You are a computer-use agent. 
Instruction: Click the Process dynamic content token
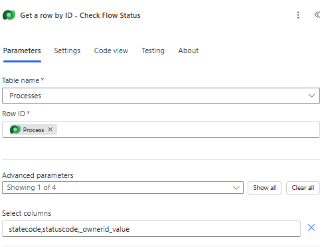pyautogui.click(x=33, y=129)
